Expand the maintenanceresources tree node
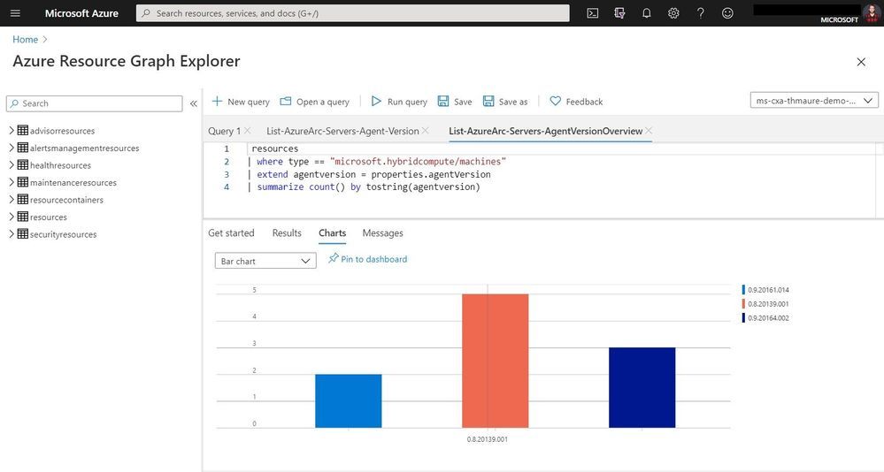The height and width of the screenshot is (472, 884). tap(12, 182)
